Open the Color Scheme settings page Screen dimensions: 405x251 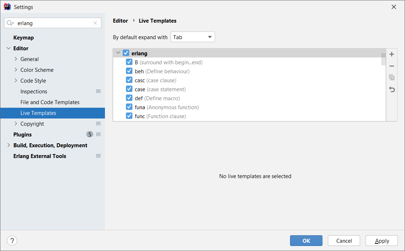(x=37, y=70)
